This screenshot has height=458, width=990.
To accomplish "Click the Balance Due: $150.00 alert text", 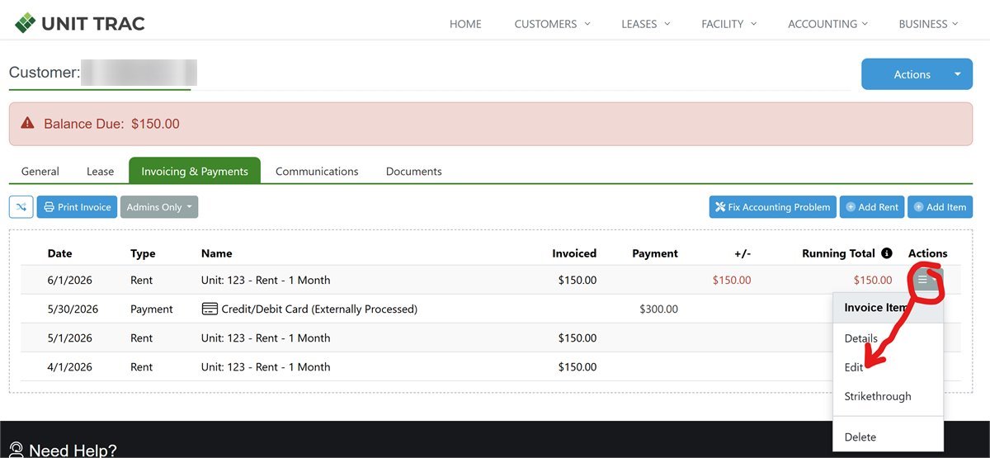I will point(111,124).
